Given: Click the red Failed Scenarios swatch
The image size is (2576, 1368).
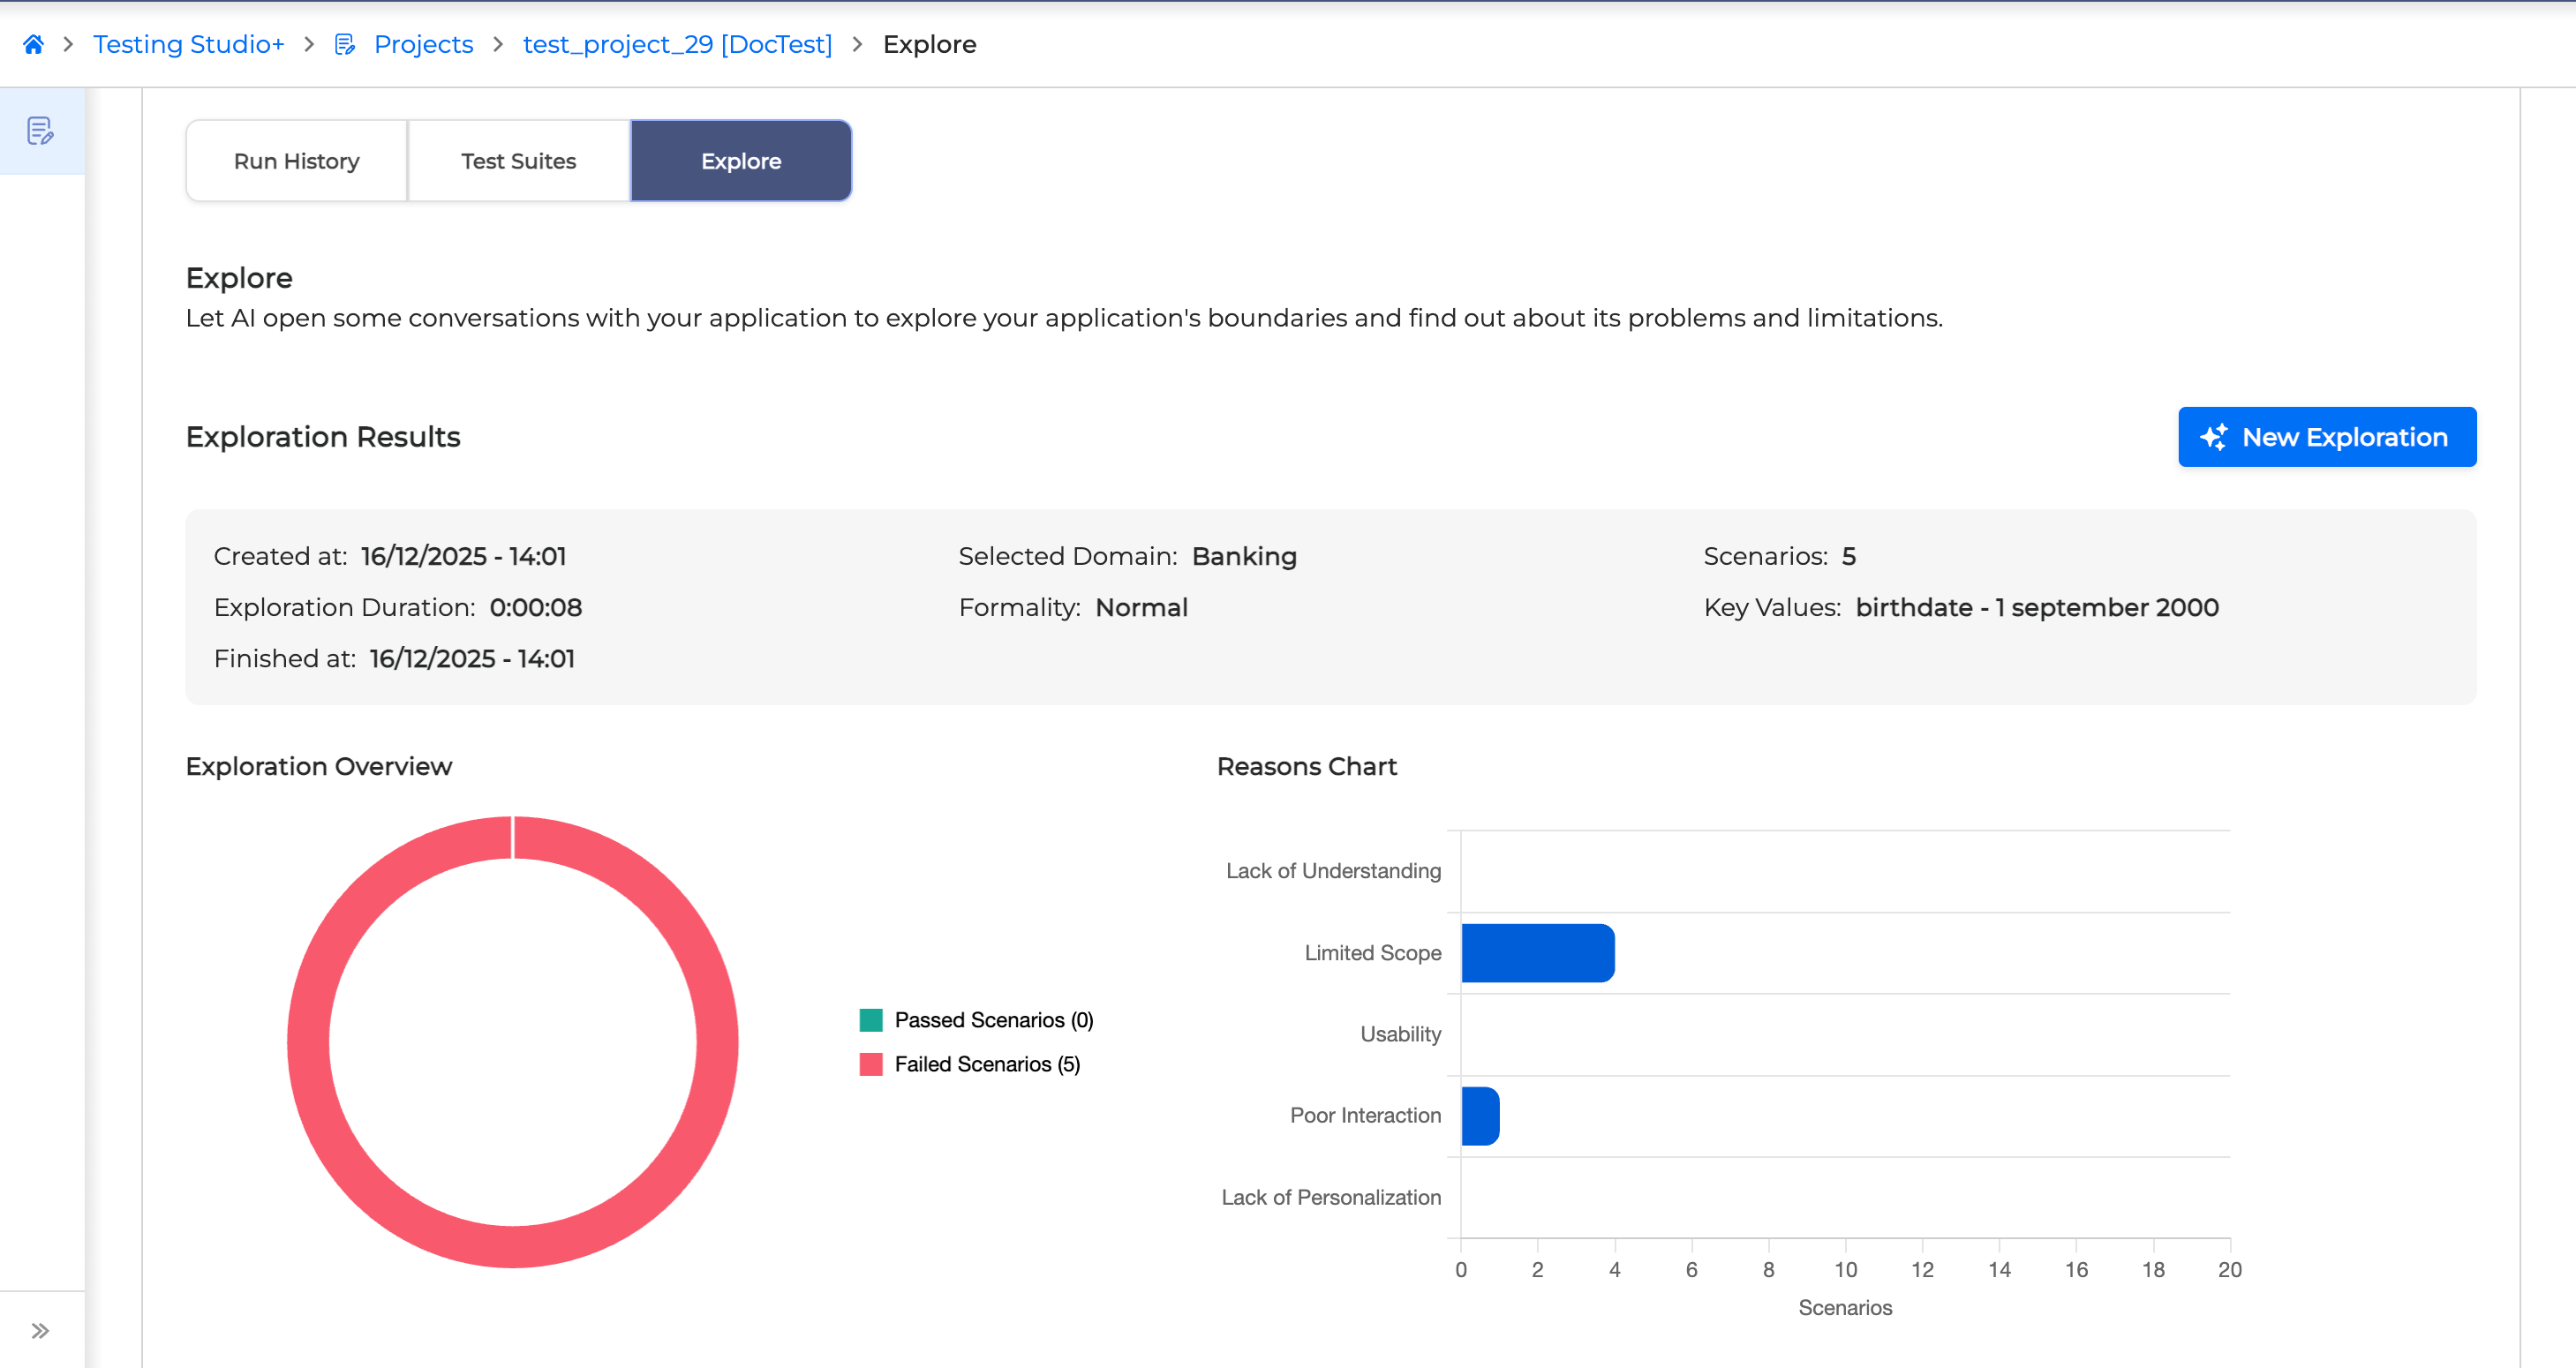Looking at the screenshot, I should pyautogui.click(x=871, y=1064).
